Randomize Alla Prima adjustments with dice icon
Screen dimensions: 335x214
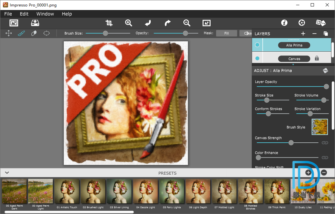(x=325, y=70)
